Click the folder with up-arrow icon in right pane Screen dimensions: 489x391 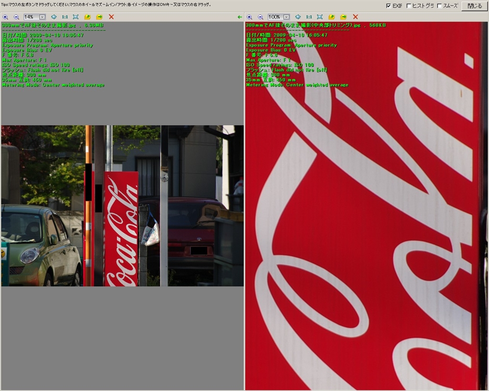[x=331, y=17]
